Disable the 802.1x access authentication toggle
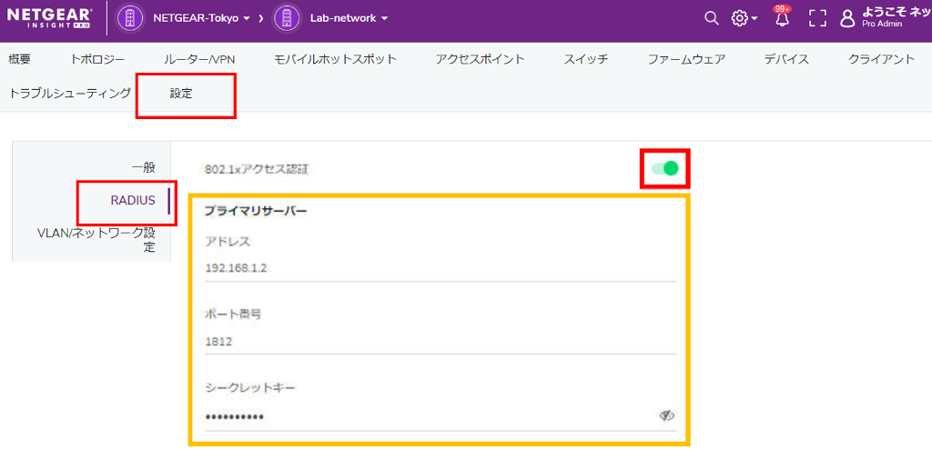932x450 pixels. tap(665, 168)
